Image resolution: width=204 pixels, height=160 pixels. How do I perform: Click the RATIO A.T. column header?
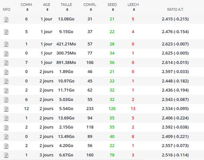[175, 10]
